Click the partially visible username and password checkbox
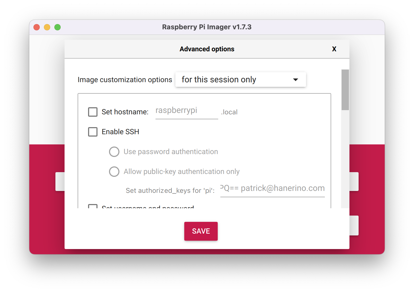Viewport: 414px width, 293px height. (x=93, y=206)
